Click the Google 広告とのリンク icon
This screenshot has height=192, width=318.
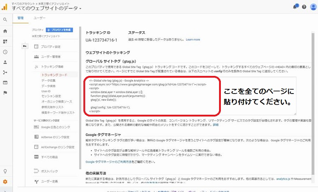[36, 127]
